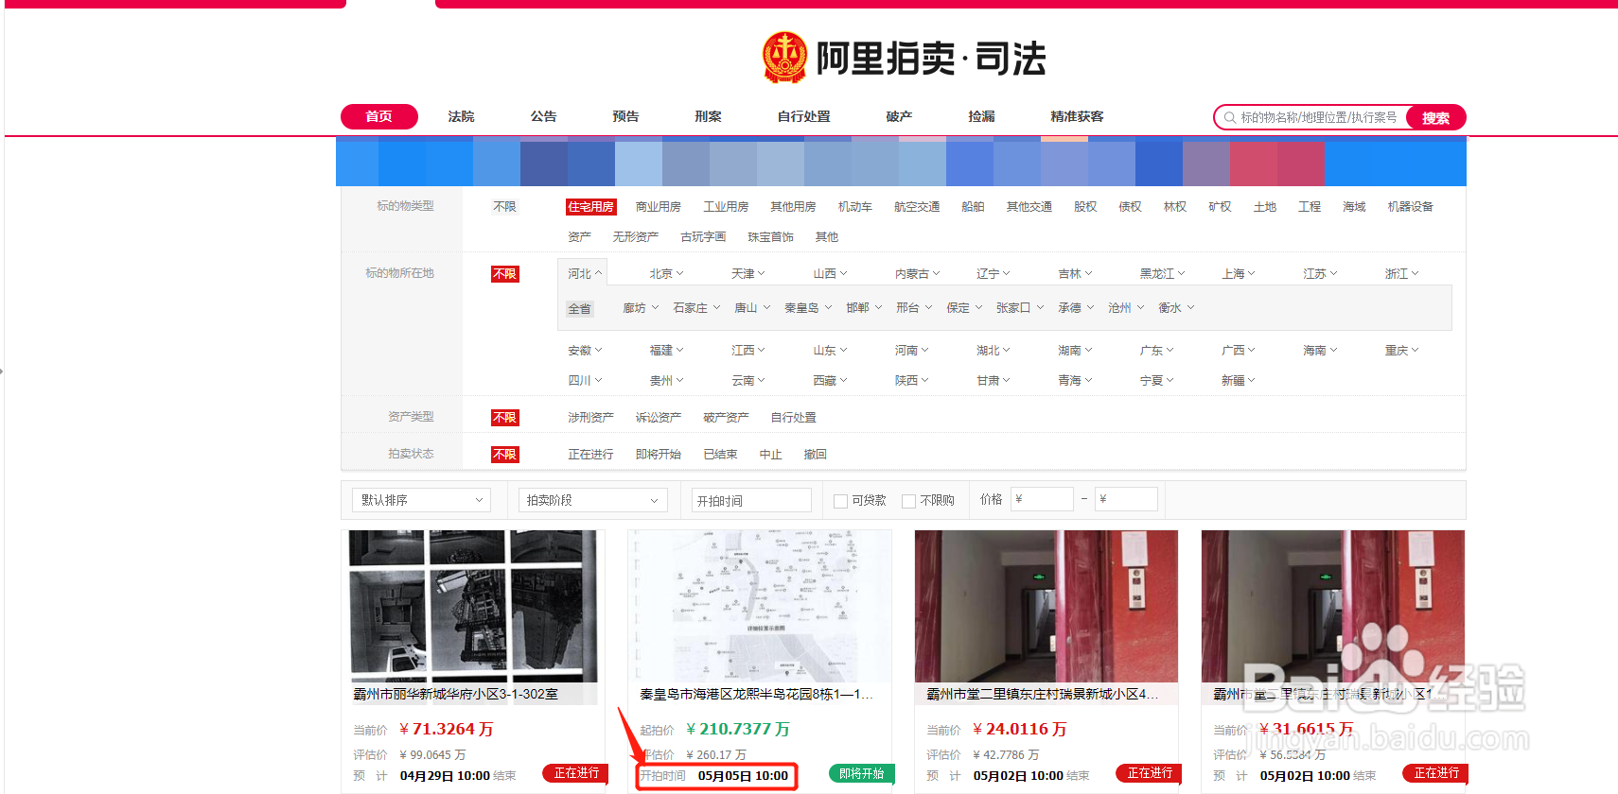Select 古玩字画 property type
The image size is (1618, 794).
(x=703, y=237)
